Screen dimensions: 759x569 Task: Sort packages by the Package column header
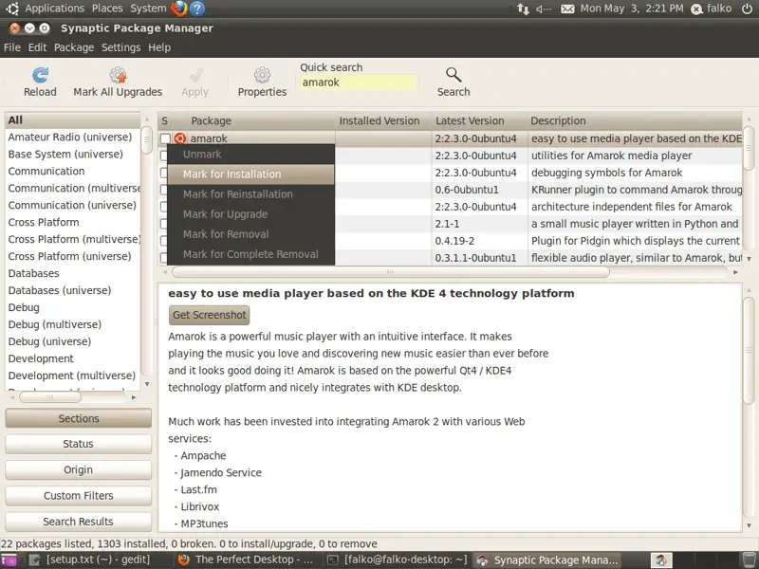point(262,120)
